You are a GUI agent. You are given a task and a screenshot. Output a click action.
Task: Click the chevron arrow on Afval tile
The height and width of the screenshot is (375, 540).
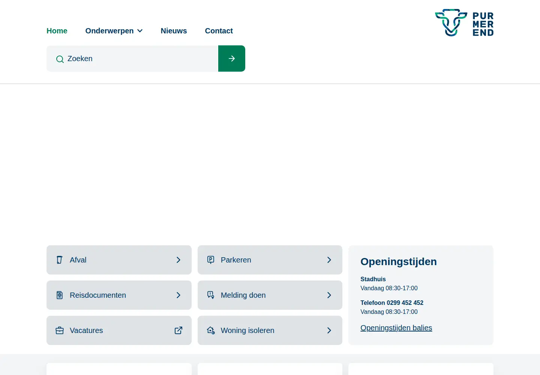[178, 260]
